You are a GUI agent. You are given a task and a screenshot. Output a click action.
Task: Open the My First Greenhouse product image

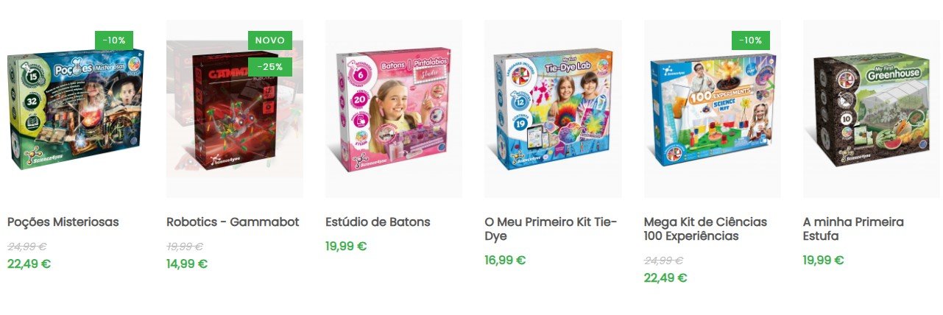(872, 109)
